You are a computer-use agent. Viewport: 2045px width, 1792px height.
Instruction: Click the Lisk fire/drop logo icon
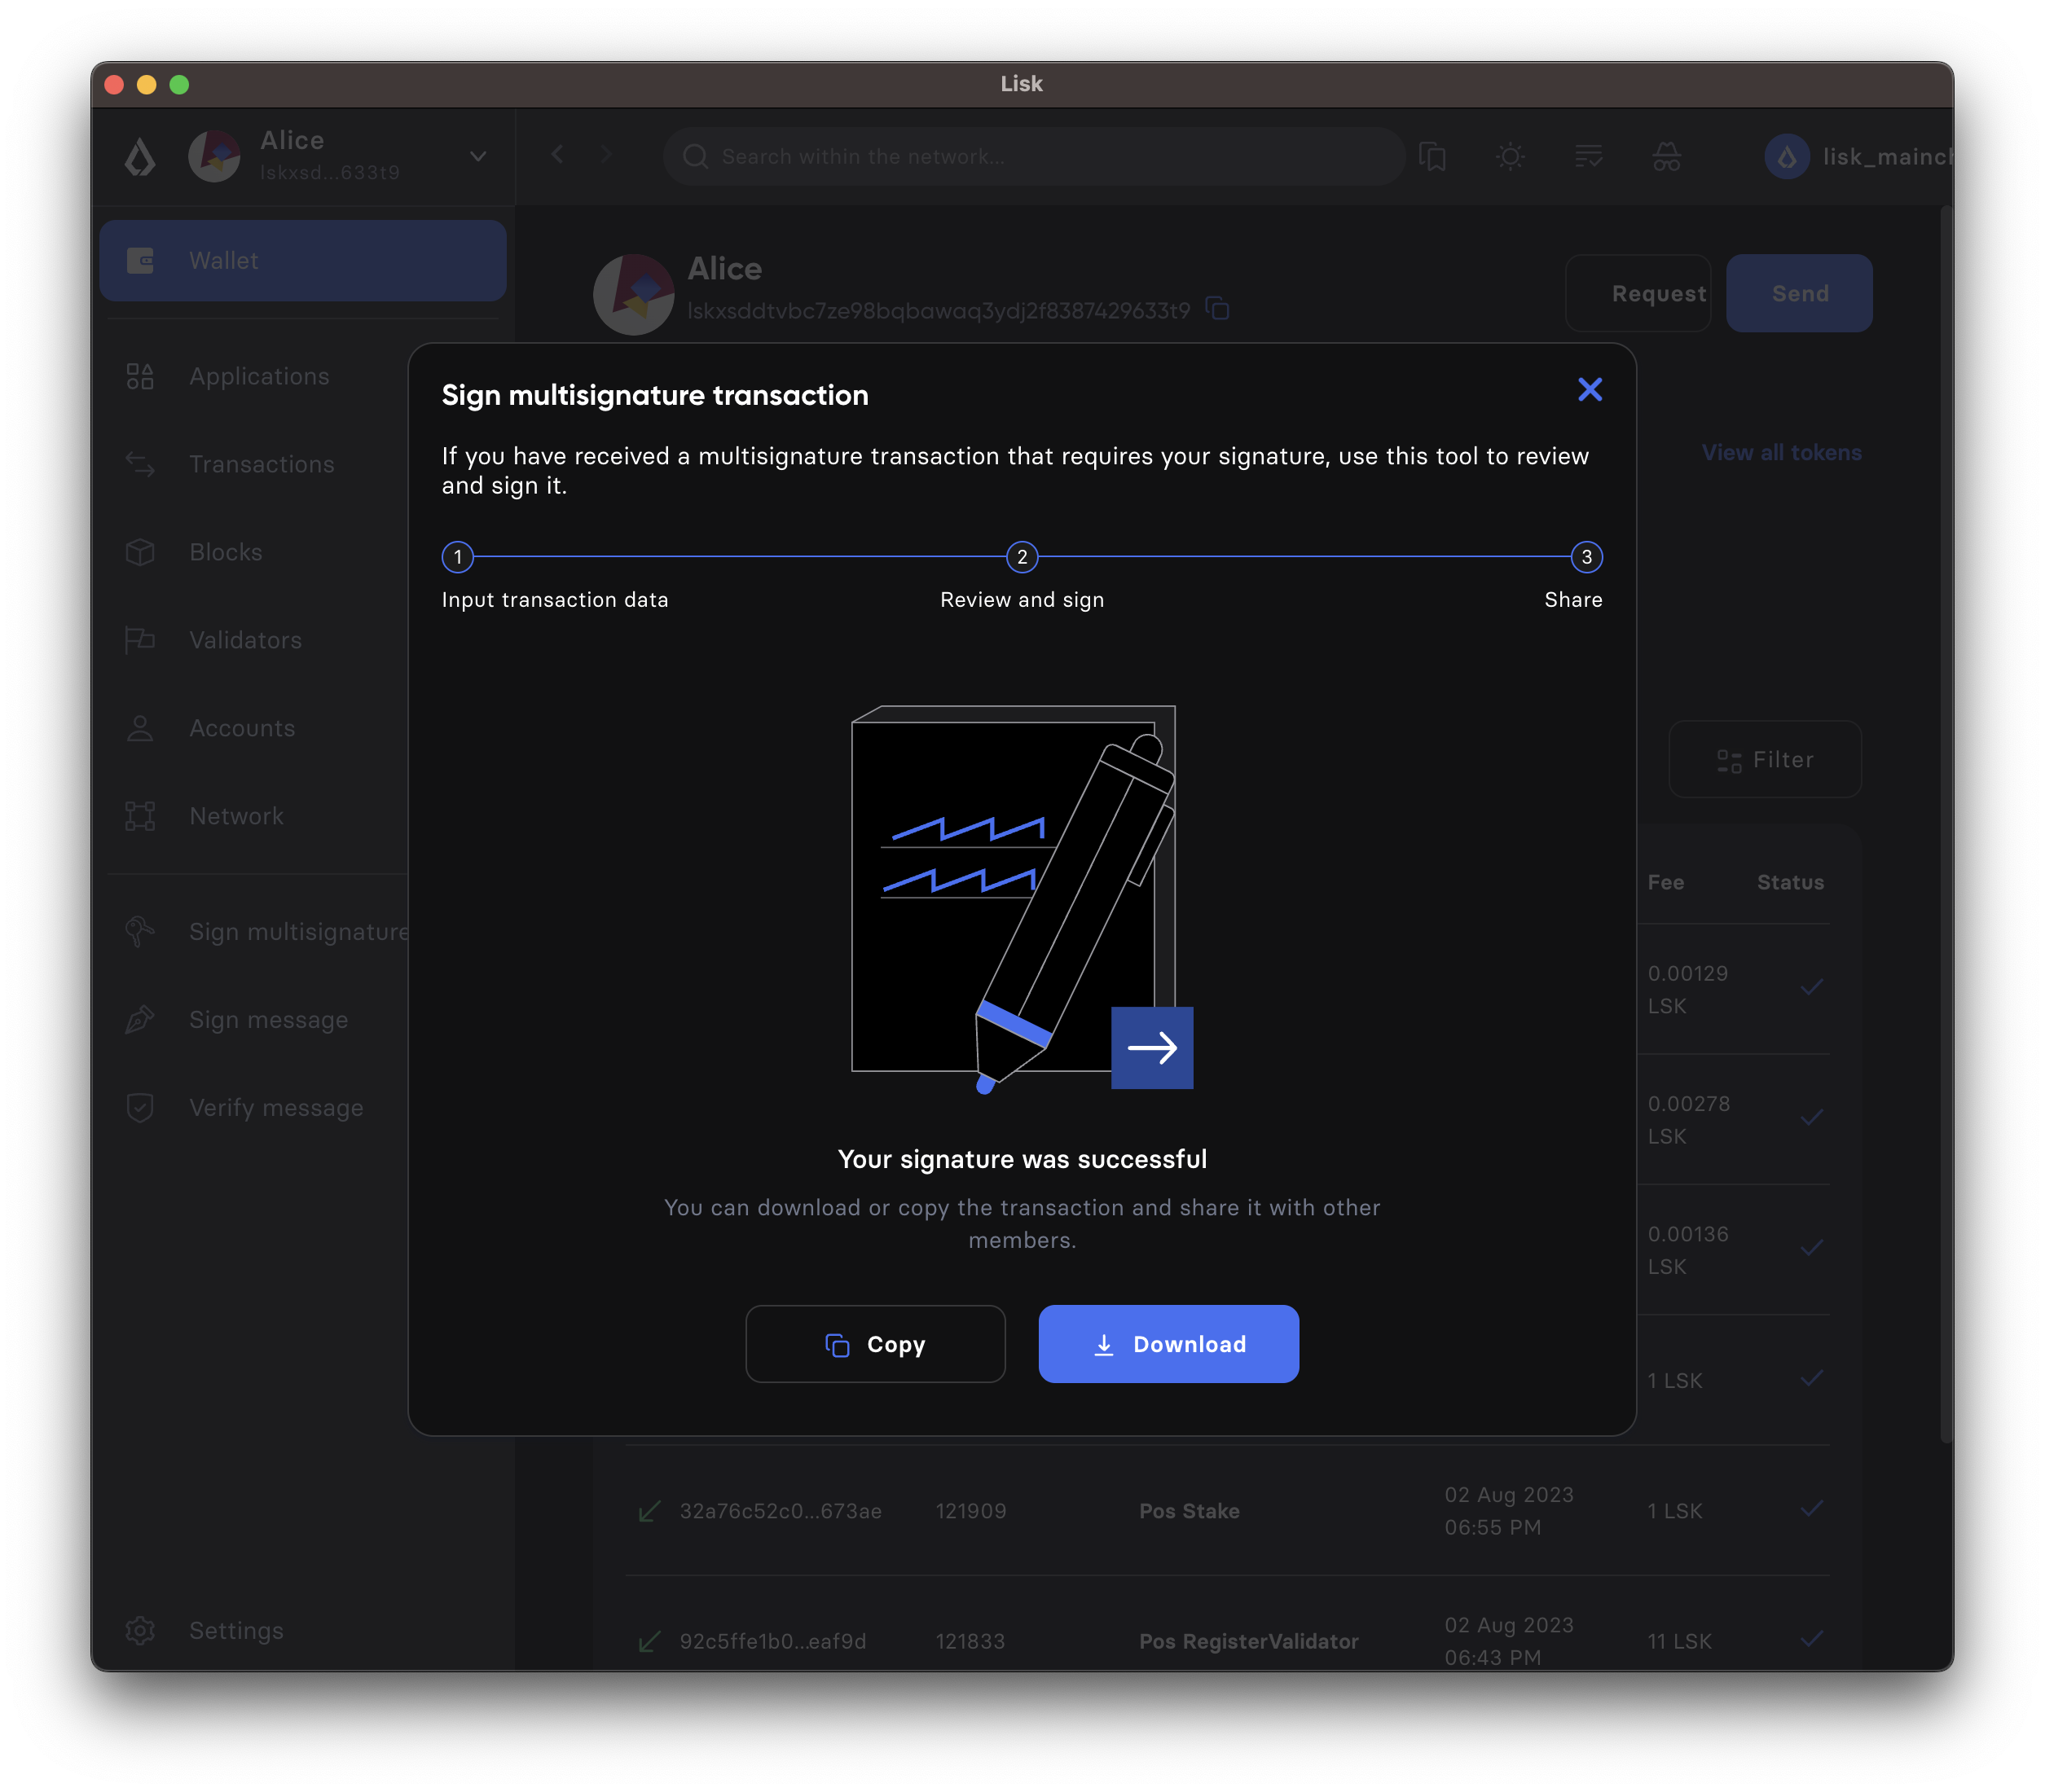coord(141,156)
